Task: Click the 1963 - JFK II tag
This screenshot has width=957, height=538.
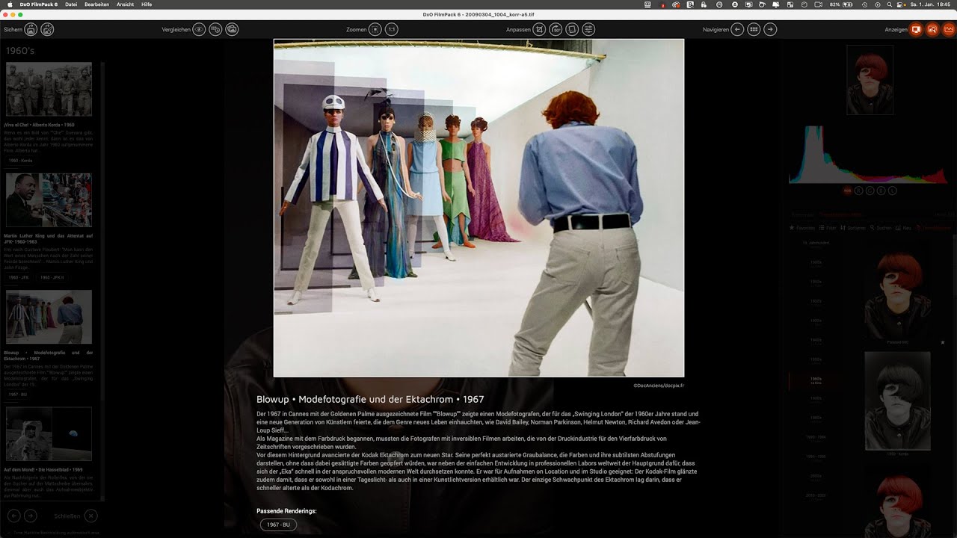Action: click(x=52, y=277)
